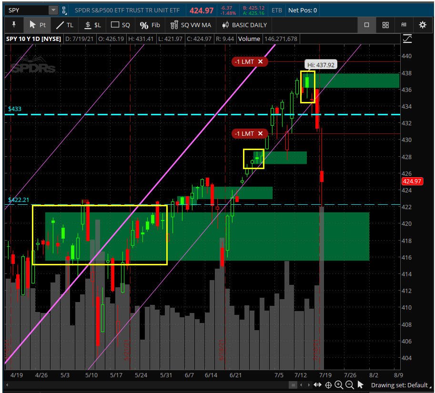The height and width of the screenshot is (393, 435).
Task: Choose the $L price level tool
Action: 92,25
